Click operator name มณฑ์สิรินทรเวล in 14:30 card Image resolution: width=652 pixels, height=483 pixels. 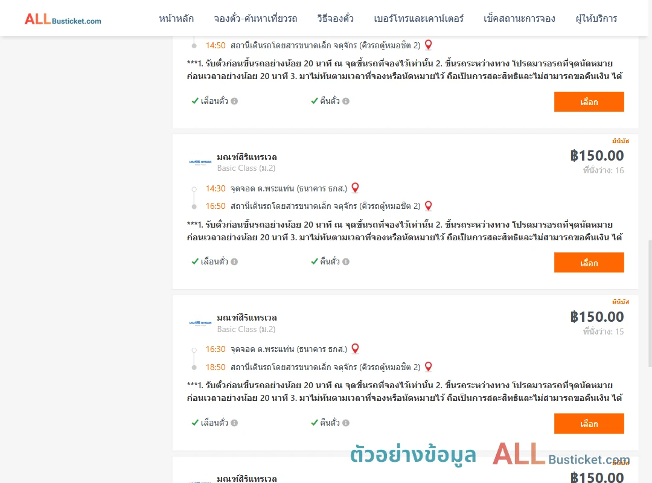click(247, 157)
